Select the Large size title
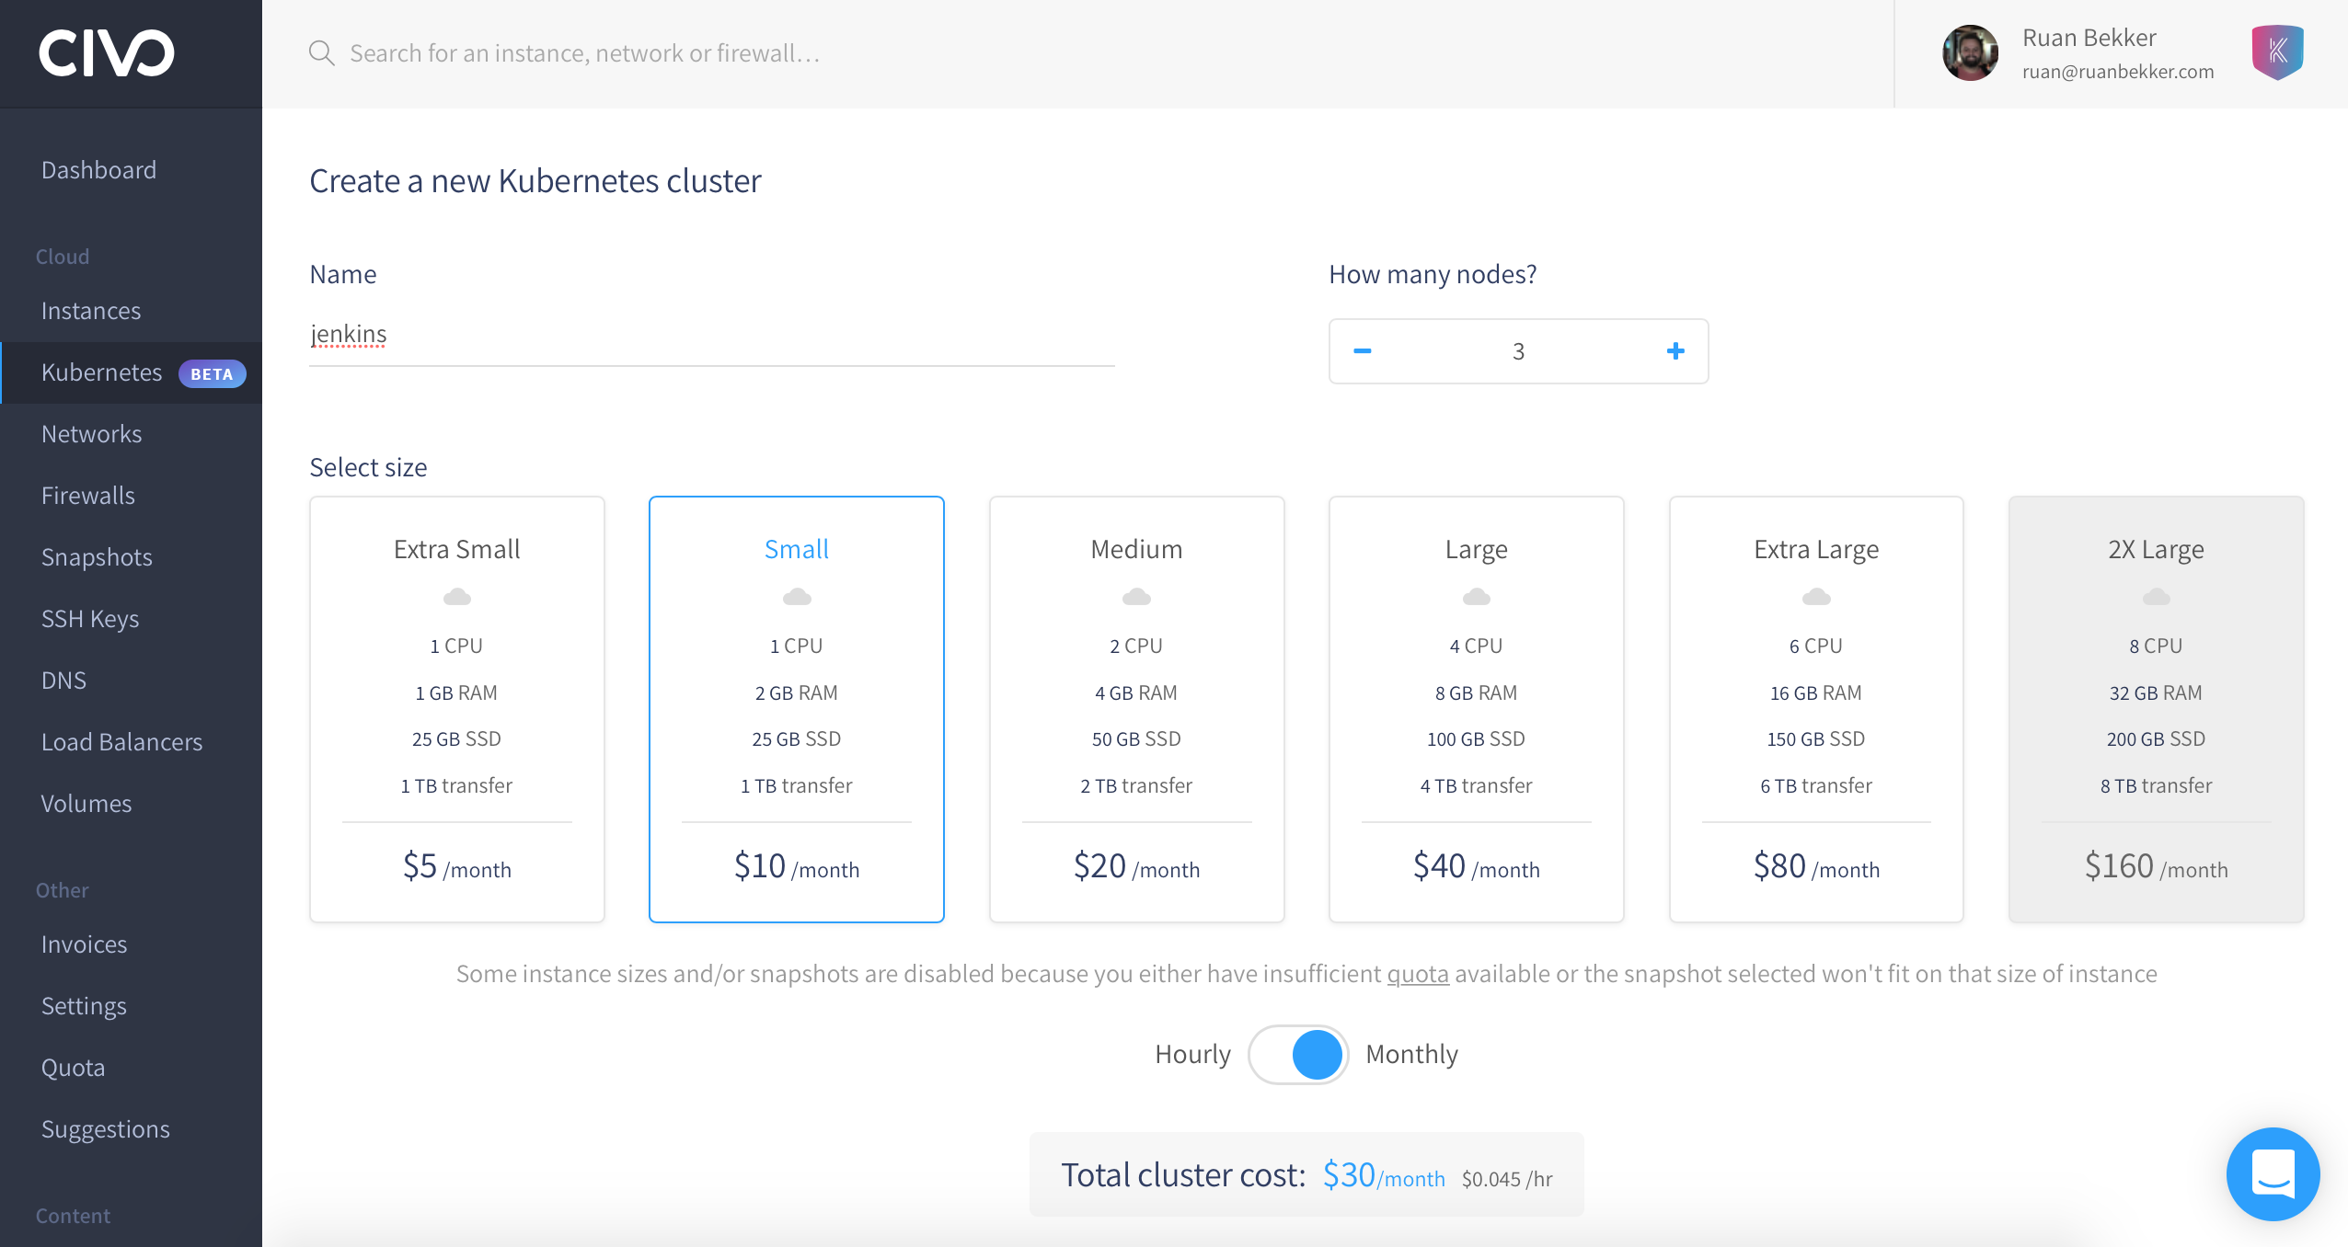2348x1247 pixels. pyautogui.click(x=1477, y=550)
